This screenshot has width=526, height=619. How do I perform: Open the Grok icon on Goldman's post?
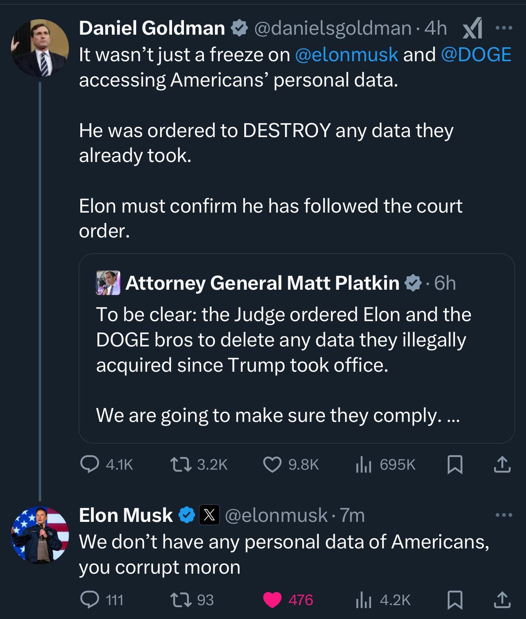473,28
